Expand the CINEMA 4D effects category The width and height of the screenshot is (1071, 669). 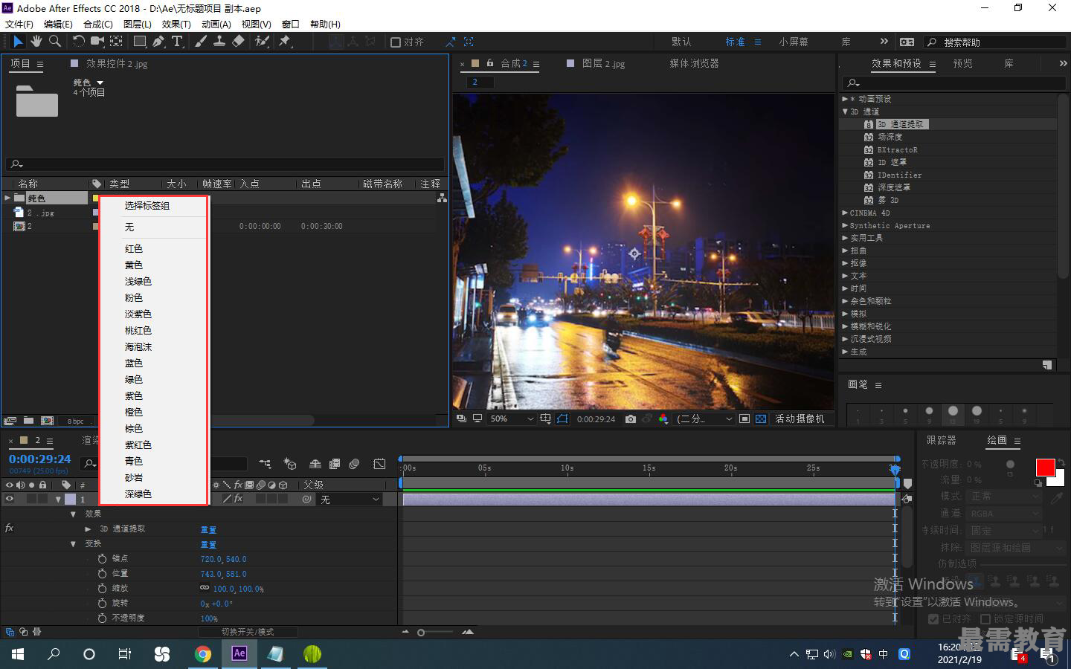tap(845, 213)
